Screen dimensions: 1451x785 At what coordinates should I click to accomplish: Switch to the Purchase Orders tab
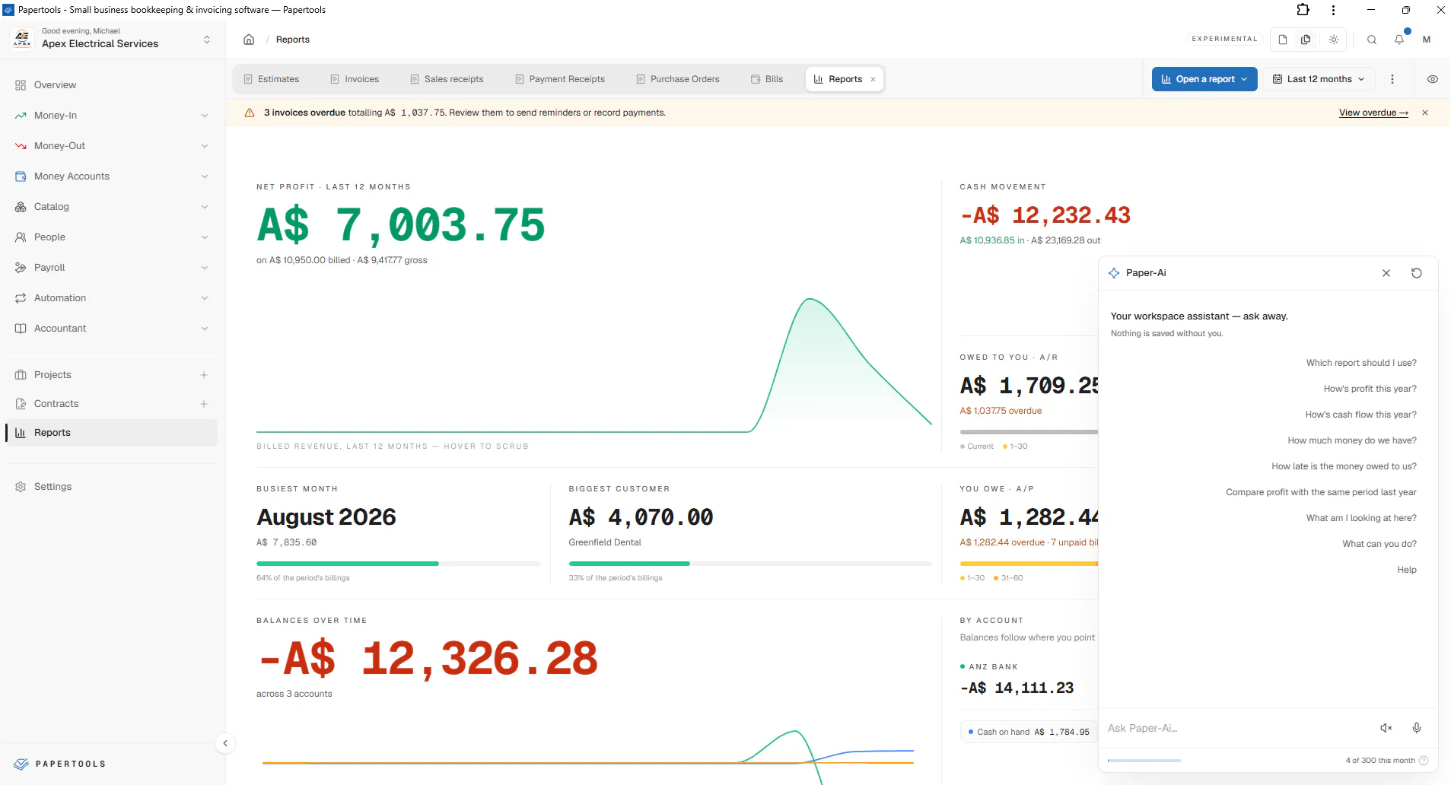[x=678, y=79]
